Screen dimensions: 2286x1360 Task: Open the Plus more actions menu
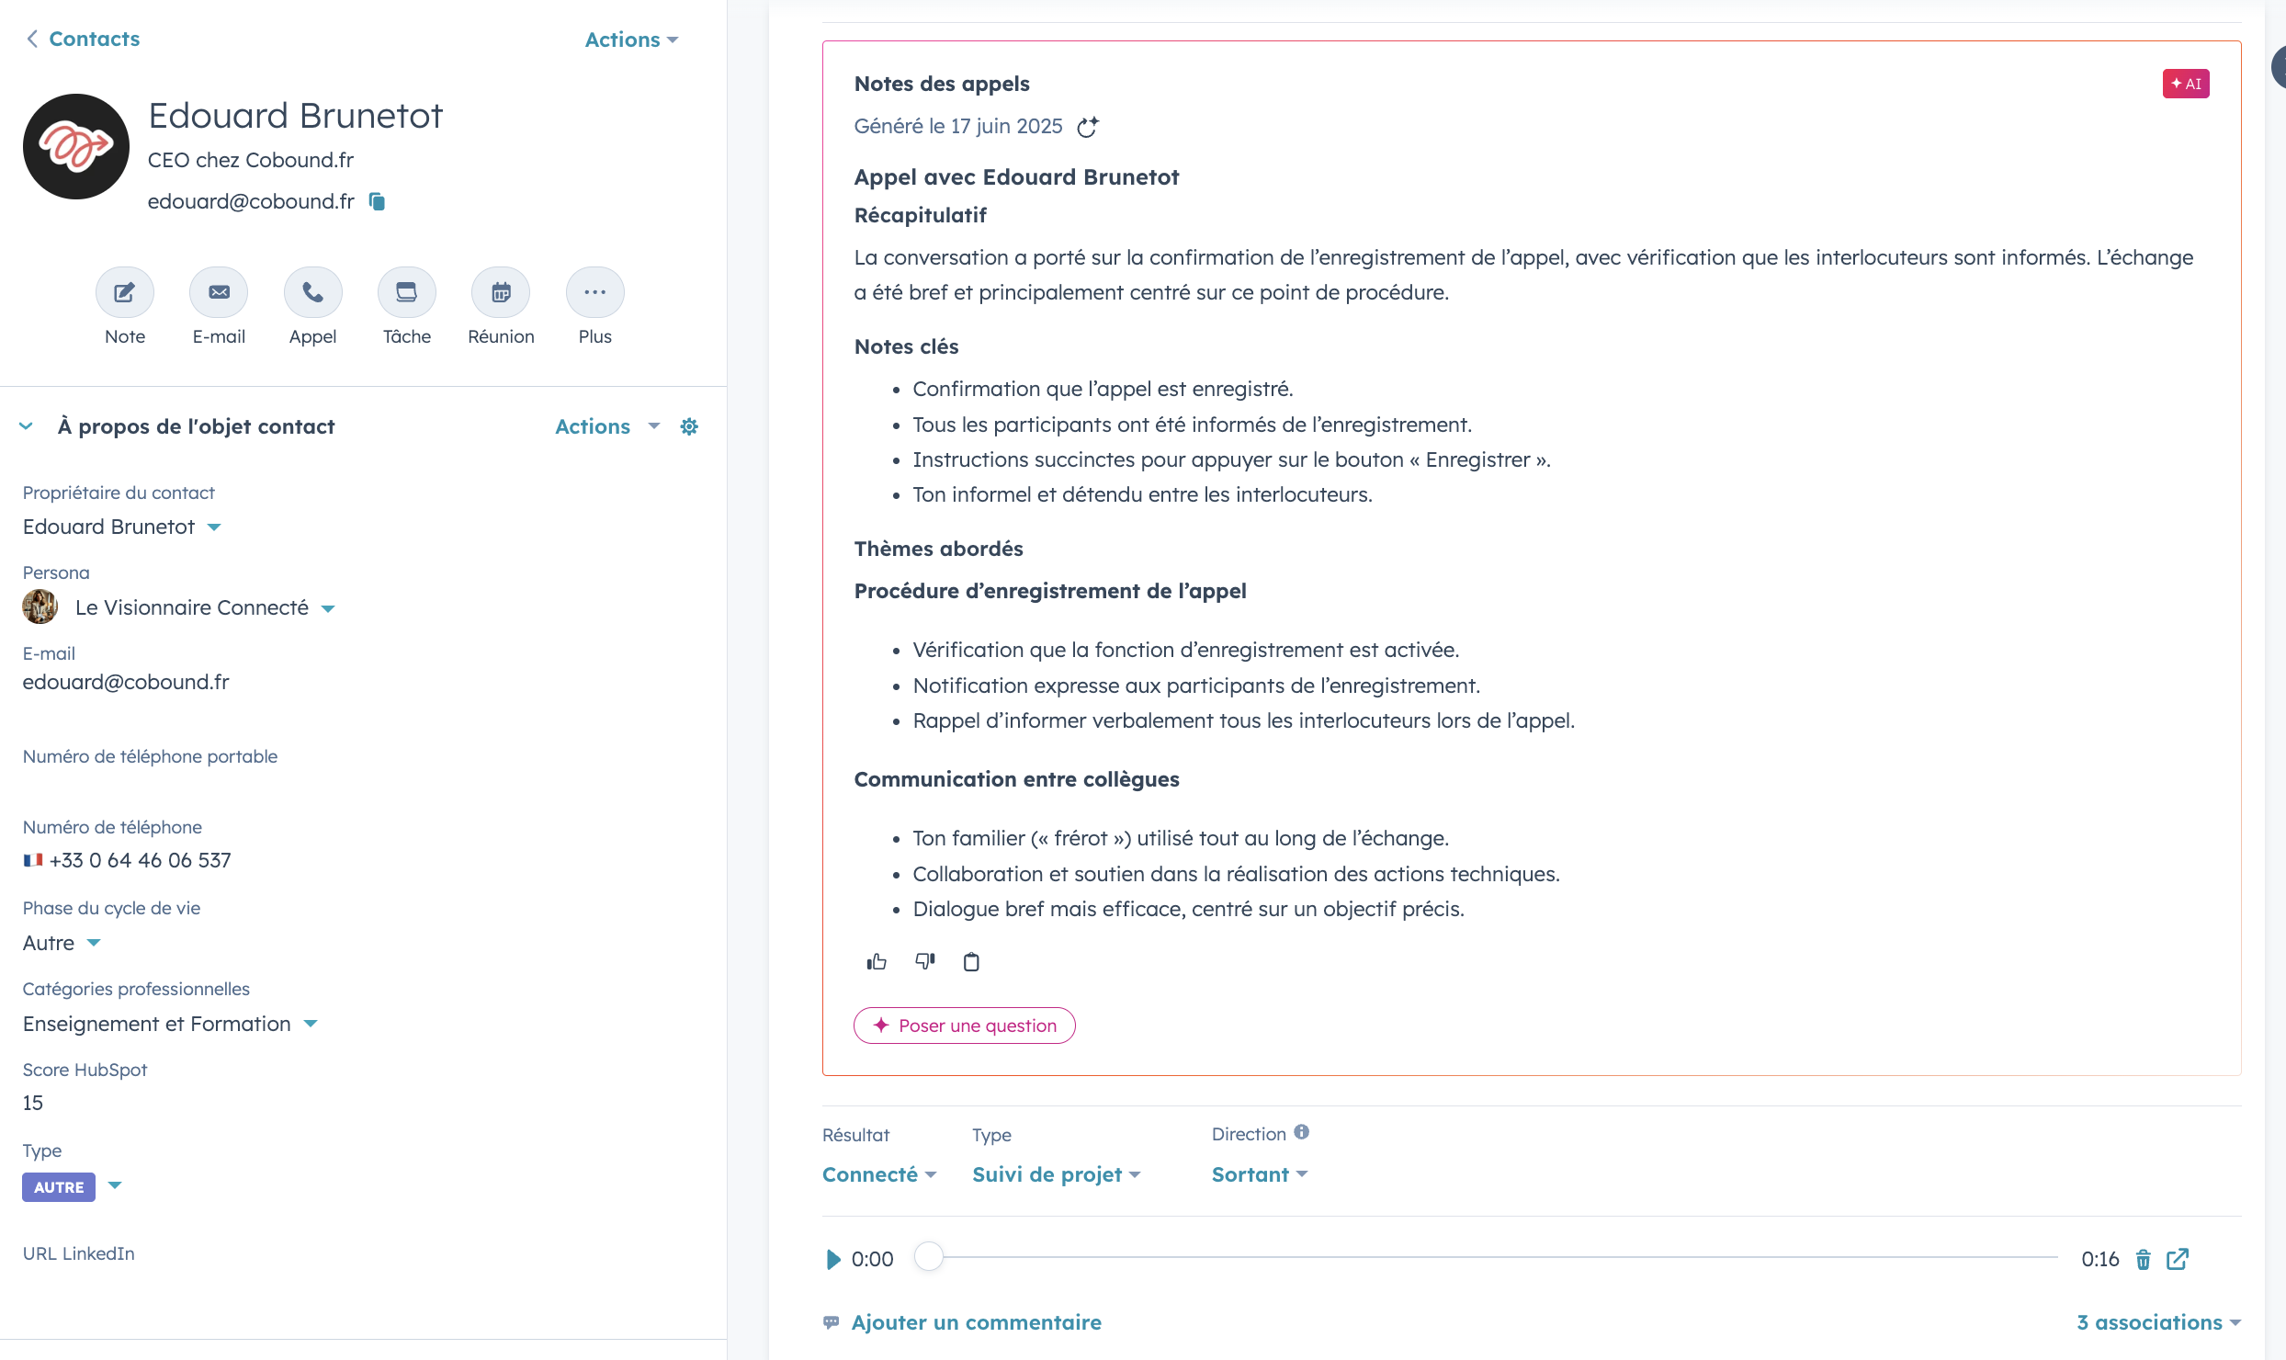595,293
